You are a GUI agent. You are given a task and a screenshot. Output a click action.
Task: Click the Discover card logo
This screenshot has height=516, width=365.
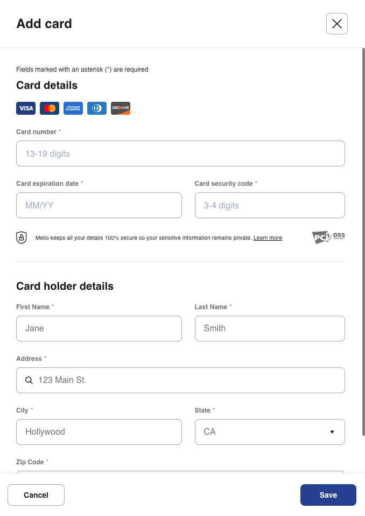(x=121, y=108)
